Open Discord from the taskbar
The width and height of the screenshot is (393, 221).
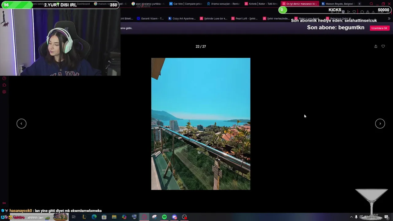(x=174, y=217)
